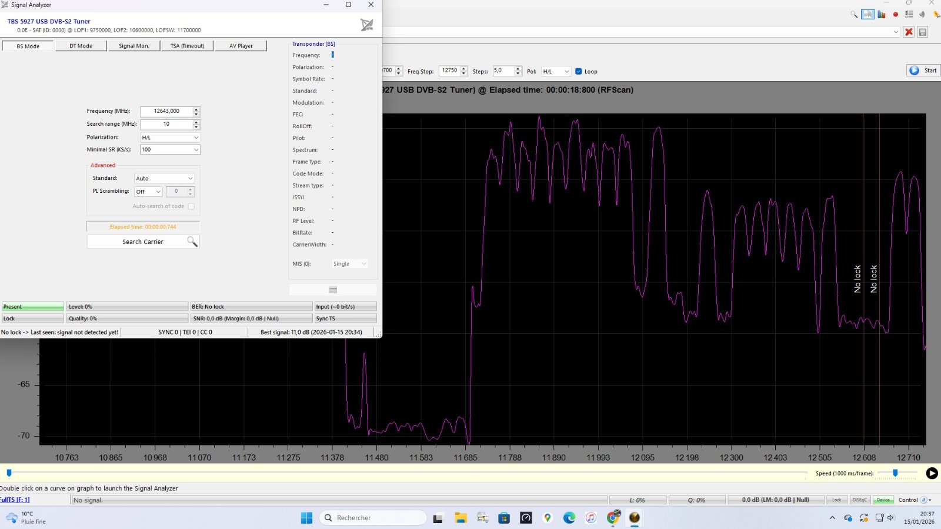This screenshot has height=529, width=941.
Task: Click the magnifier icon in top toolbar
Action: click(854, 15)
